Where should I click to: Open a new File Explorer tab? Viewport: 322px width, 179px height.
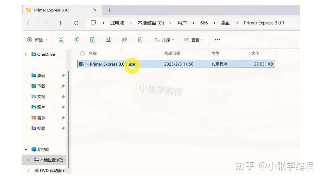click(109, 10)
